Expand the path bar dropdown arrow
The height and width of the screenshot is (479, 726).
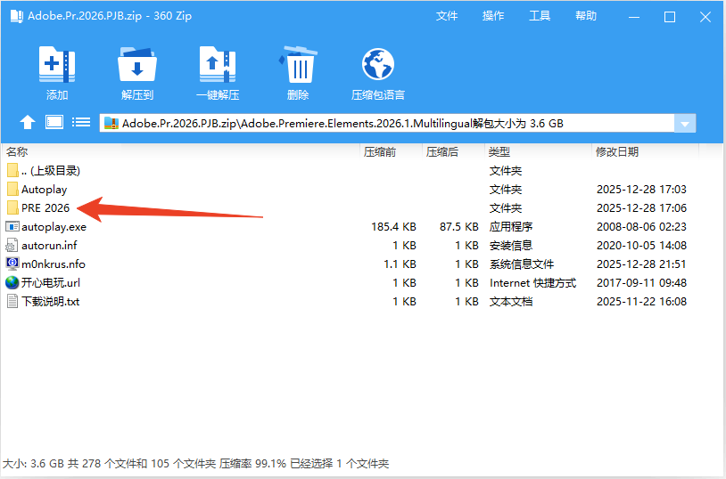685,124
